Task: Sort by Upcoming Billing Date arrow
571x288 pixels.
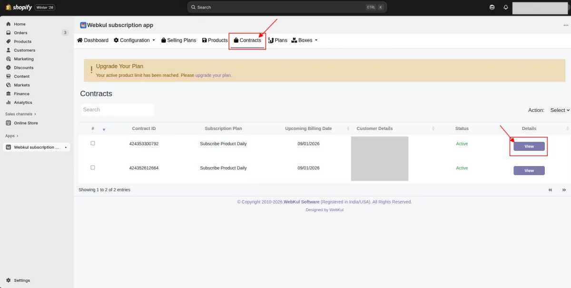Action: coord(348,129)
